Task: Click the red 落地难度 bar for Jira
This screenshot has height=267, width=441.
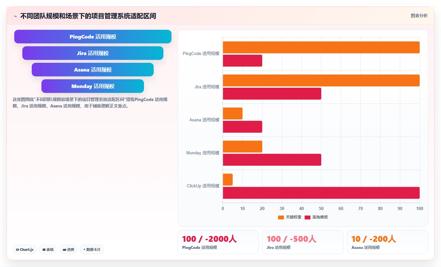Action: pos(272,94)
